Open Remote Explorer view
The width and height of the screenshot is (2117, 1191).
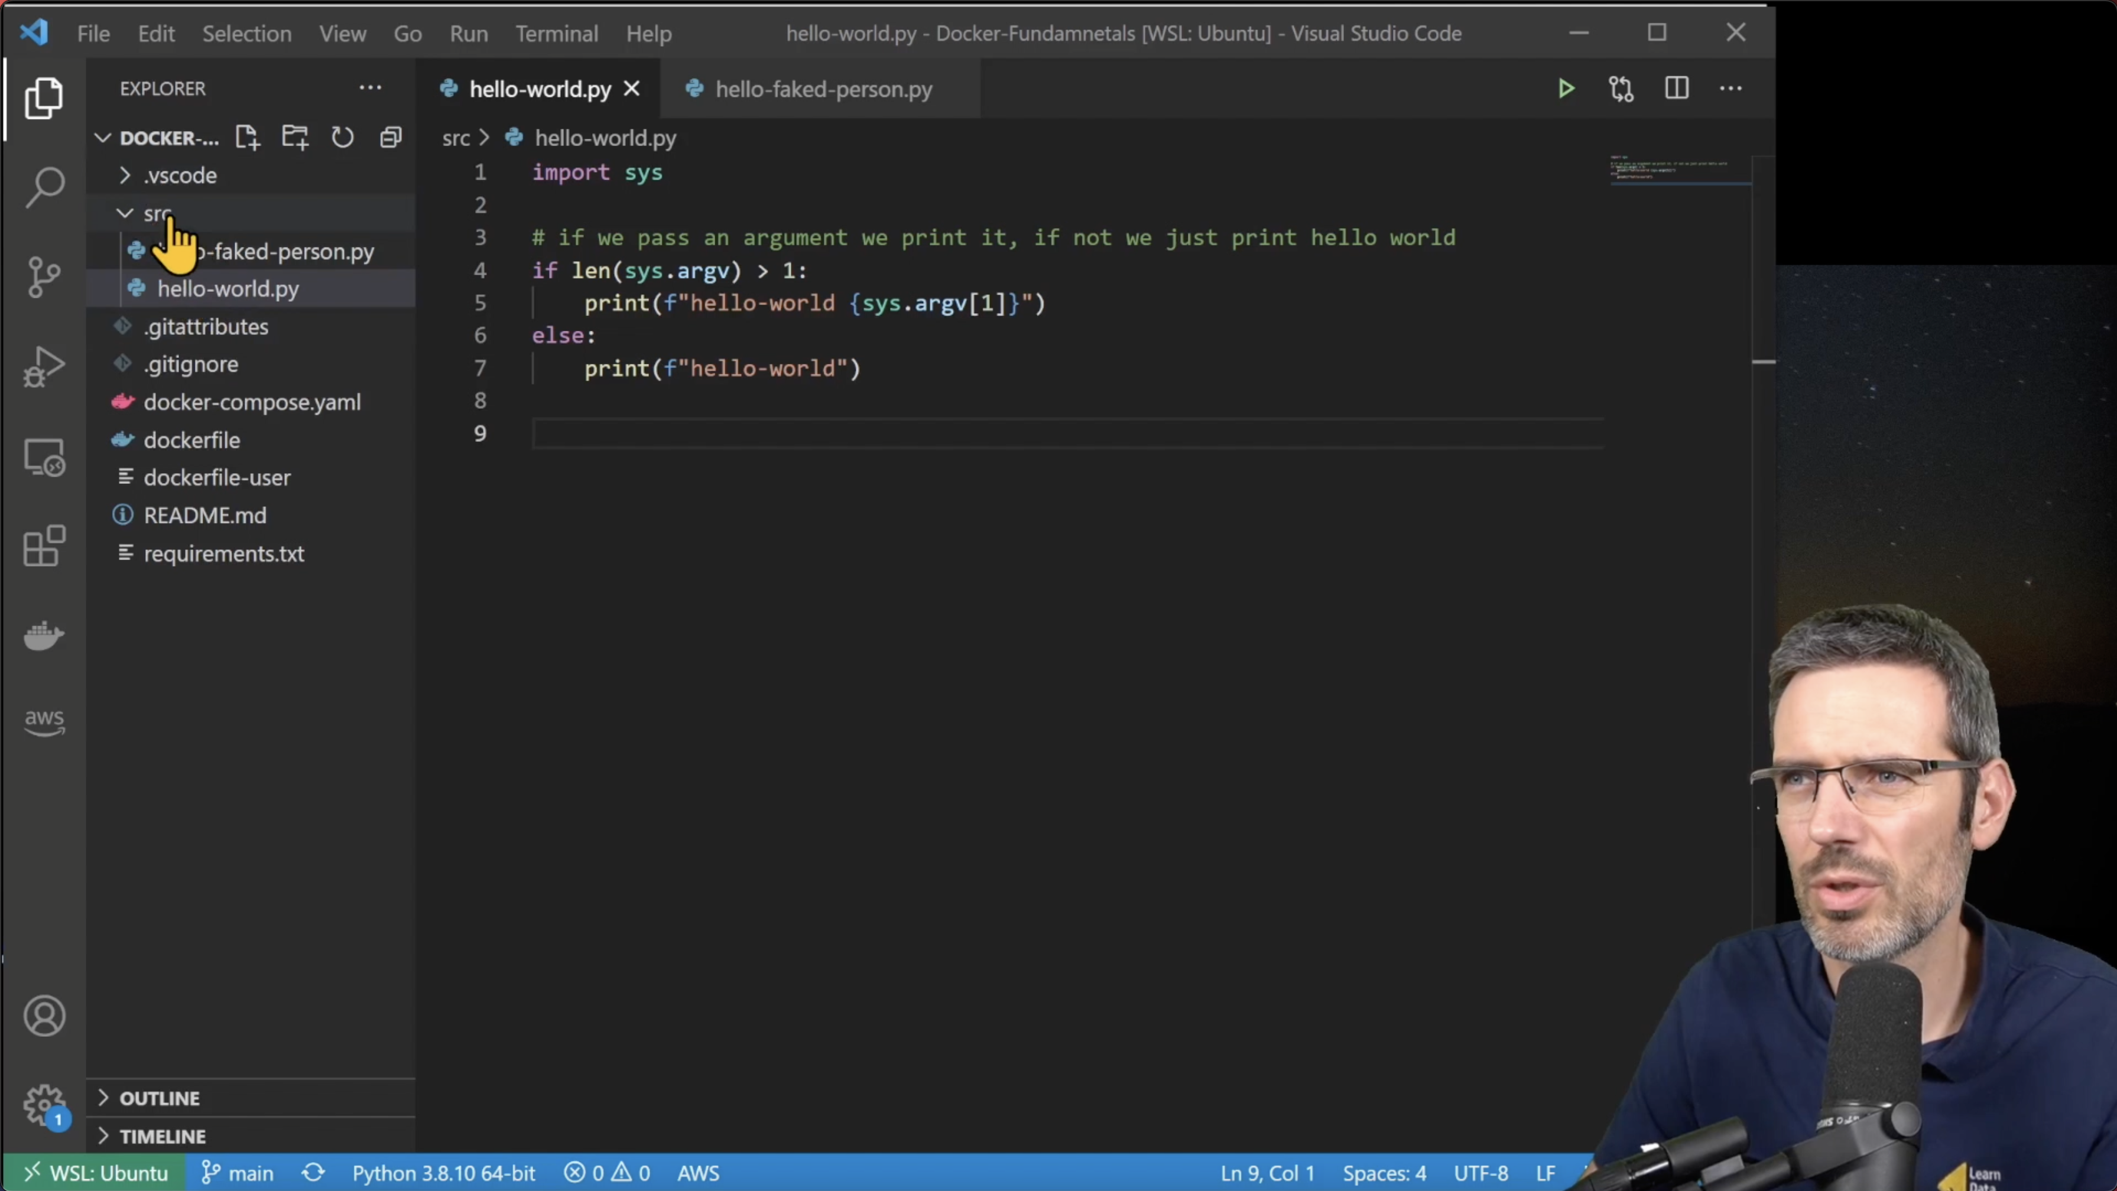(44, 457)
